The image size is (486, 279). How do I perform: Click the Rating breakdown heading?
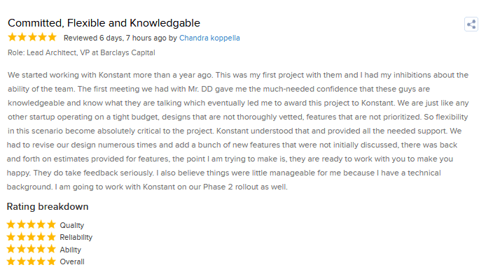48,206
